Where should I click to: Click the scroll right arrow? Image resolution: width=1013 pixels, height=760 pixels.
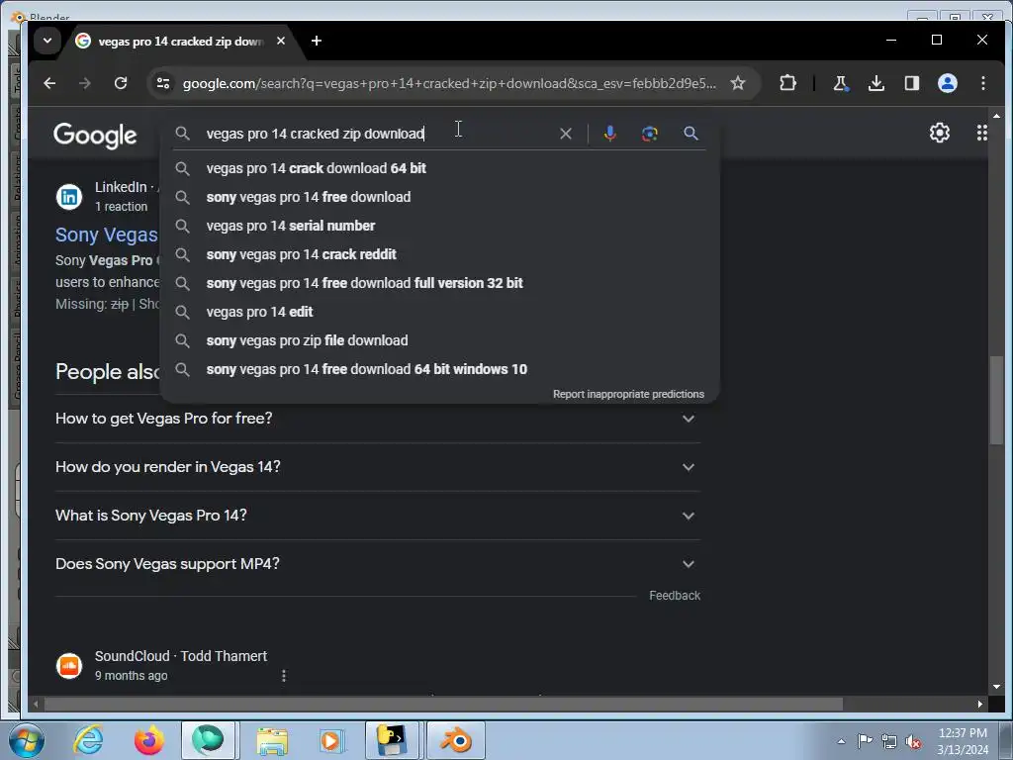[x=980, y=704]
